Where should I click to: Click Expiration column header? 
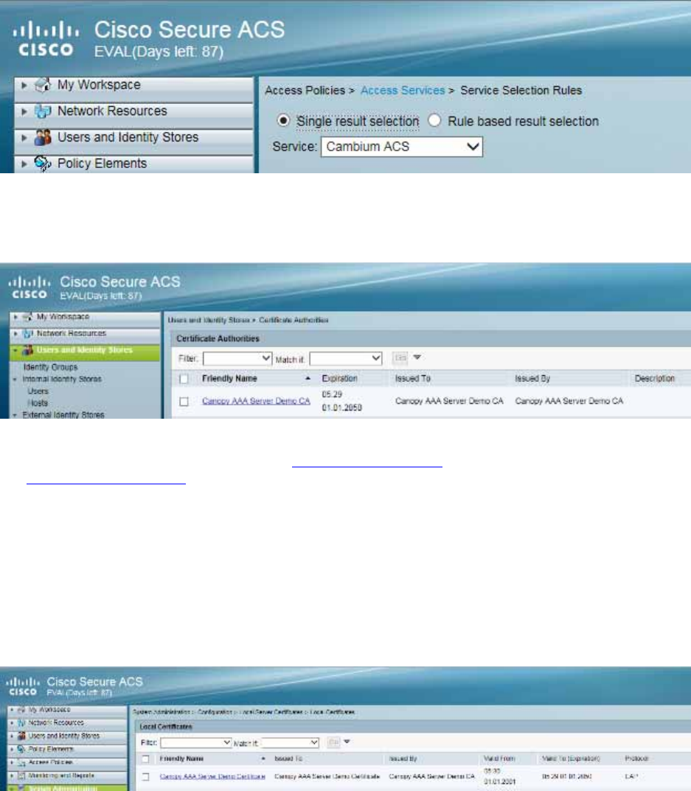tap(340, 378)
